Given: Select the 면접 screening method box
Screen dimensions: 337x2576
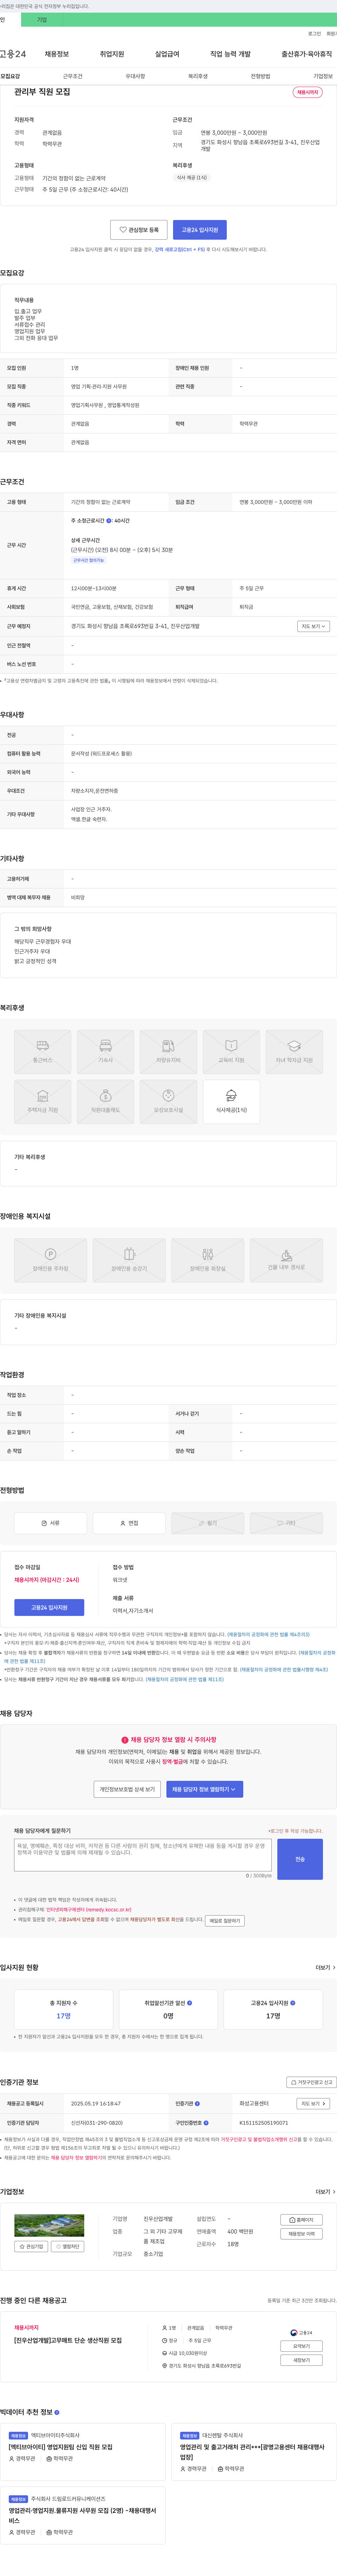Looking at the screenshot, I should point(129,1523).
